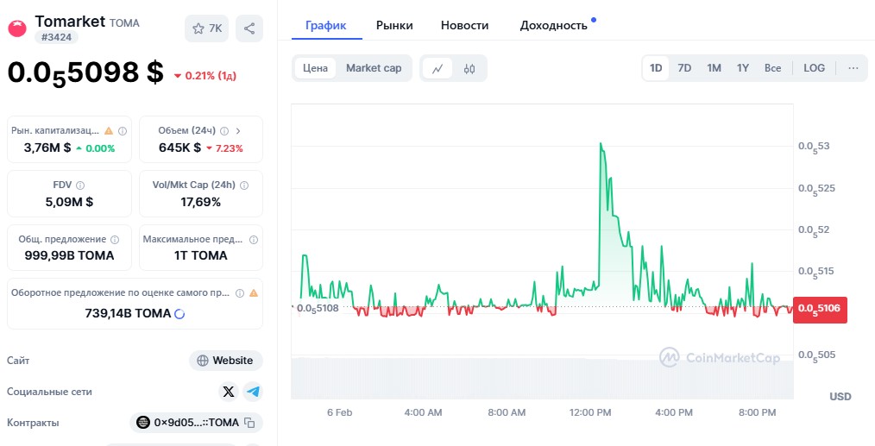875x446 pixels.
Task: Open info icon beside market cap label
Action: 123,131
